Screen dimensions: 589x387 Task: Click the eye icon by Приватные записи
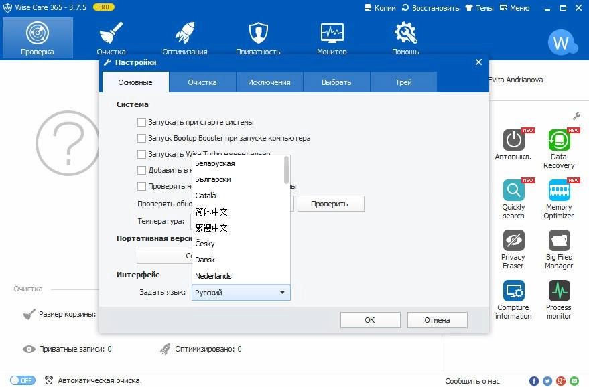click(x=29, y=349)
